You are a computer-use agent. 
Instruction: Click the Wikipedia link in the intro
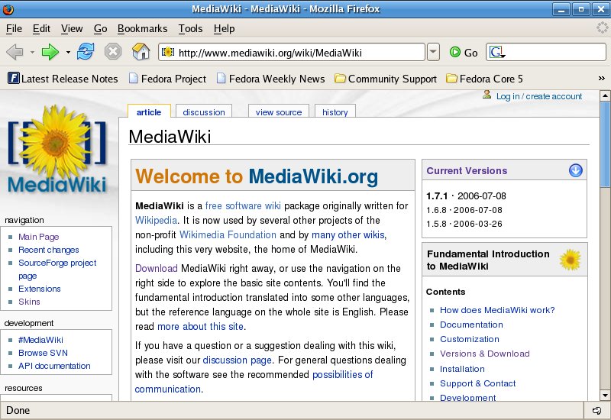(x=157, y=220)
